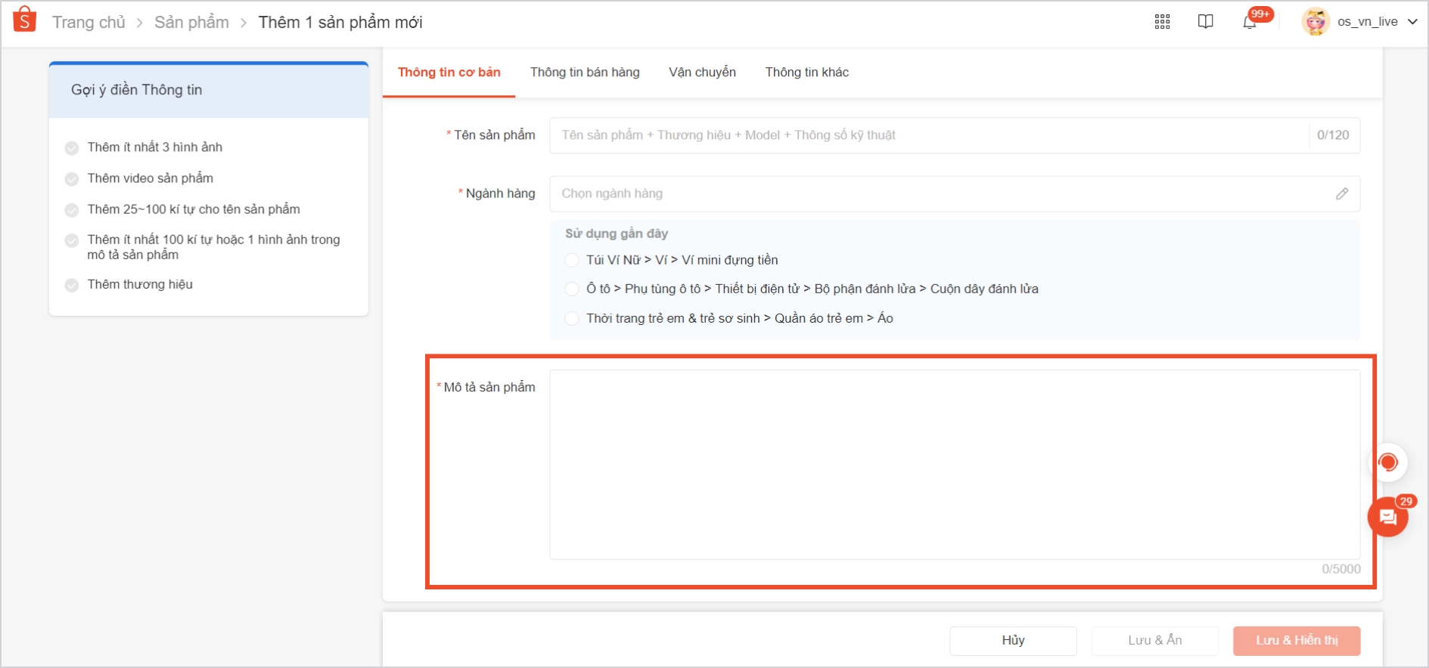This screenshot has width=1429, height=668.
Task: Expand the os_vn_live account dropdown arrow
Action: point(1412,22)
